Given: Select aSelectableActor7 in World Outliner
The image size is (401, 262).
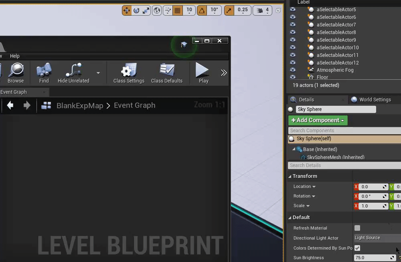Looking at the screenshot, I should click(x=336, y=25).
